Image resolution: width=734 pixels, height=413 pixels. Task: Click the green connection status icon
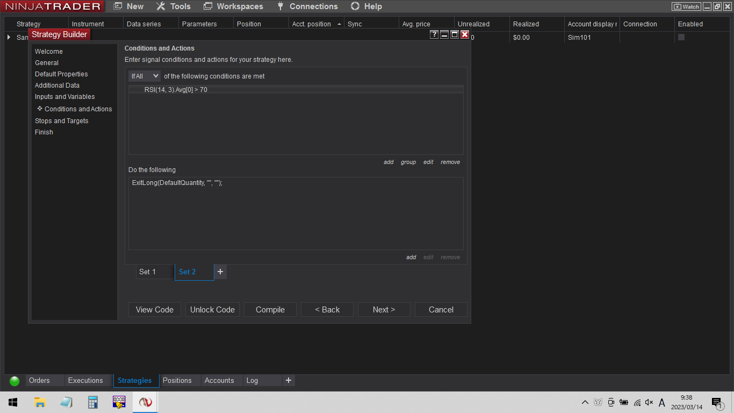(15, 381)
